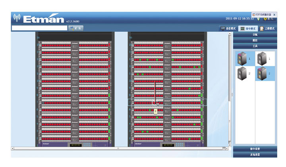The image size is (286, 167).
Task: Switch to 工程模式 engineering mode tab
Action: 267,29
